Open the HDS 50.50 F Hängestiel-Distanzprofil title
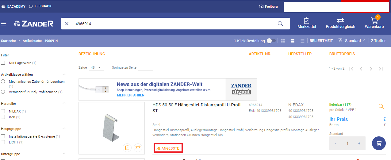Viewport: 391px width, 160px height. tap(197, 108)
